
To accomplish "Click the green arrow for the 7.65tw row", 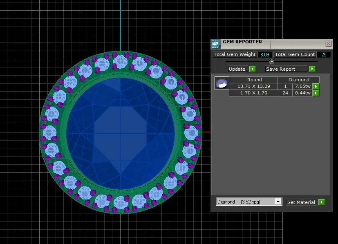I will pyautogui.click(x=316, y=86).
